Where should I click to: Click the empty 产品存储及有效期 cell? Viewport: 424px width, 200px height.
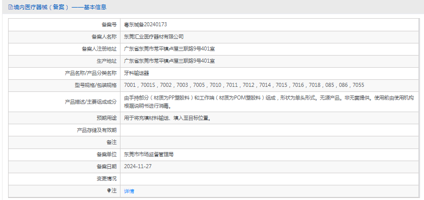click(270, 130)
